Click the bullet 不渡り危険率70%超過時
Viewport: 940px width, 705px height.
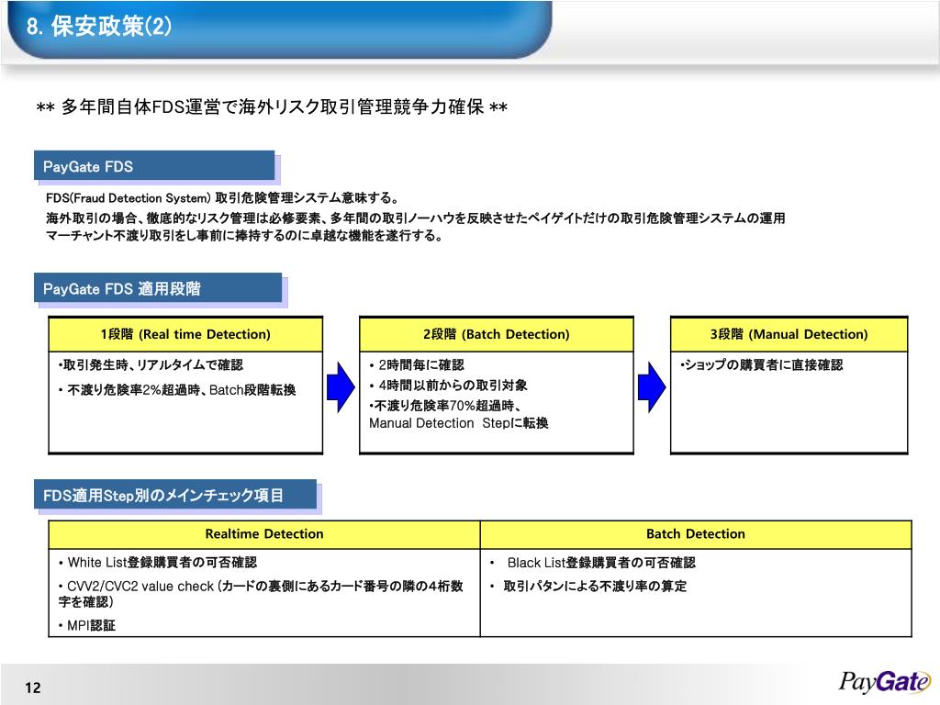point(445,406)
